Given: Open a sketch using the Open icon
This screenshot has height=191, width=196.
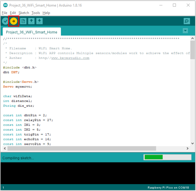Looking at the screenshot, I should tap(31, 21).
